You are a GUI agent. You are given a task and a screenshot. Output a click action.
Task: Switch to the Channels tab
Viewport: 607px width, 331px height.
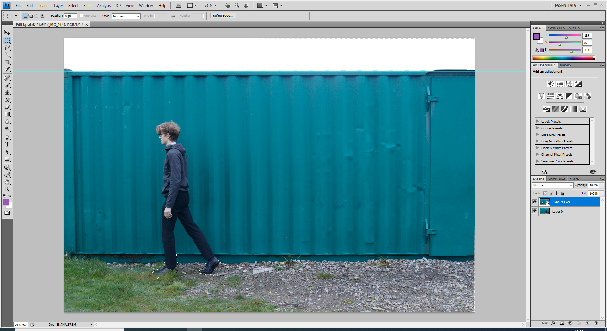click(x=556, y=178)
